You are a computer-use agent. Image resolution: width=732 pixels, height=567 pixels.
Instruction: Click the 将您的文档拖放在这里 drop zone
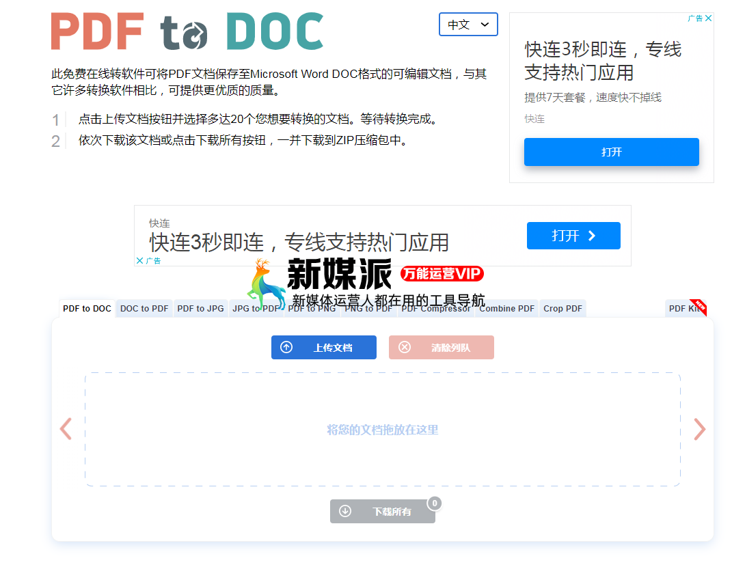(x=382, y=429)
